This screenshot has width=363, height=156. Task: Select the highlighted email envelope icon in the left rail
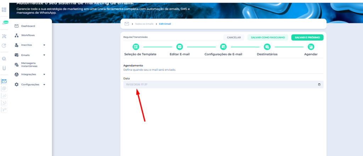(x=4, y=81)
